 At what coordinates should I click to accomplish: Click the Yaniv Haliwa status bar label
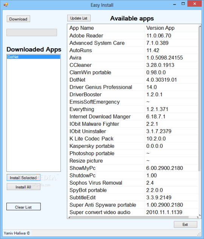pos(17,233)
